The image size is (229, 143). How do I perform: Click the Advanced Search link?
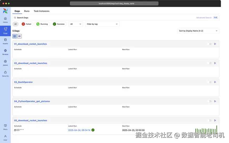[x=204, y=18]
